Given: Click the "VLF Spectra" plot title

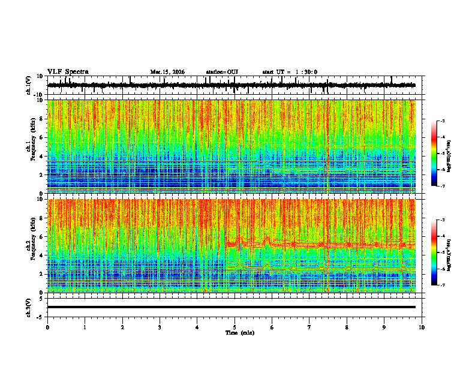Looking at the screenshot, I should [68, 72].
